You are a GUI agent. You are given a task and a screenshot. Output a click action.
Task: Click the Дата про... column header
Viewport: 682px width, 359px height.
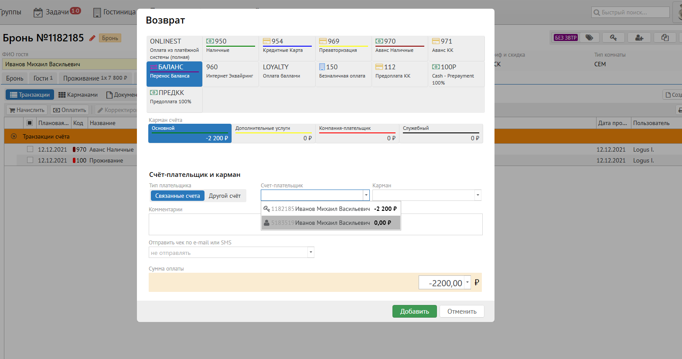tap(613, 123)
